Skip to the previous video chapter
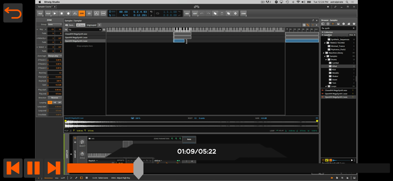This screenshot has height=181, width=393. [x=13, y=168]
